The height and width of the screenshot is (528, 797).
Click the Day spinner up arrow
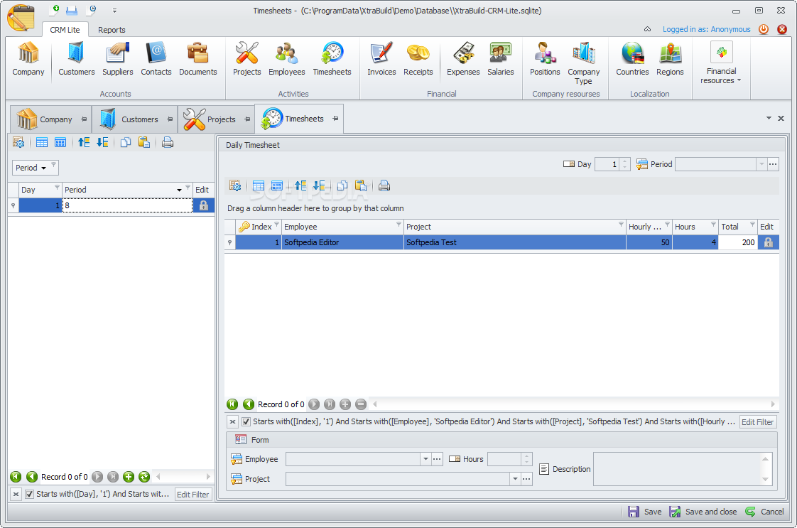coord(624,161)
